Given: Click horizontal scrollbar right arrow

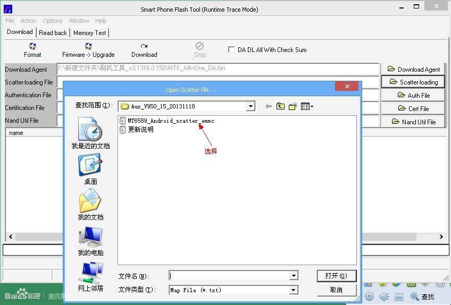Looking at the screenshot, I should click(x=441, y=236).
